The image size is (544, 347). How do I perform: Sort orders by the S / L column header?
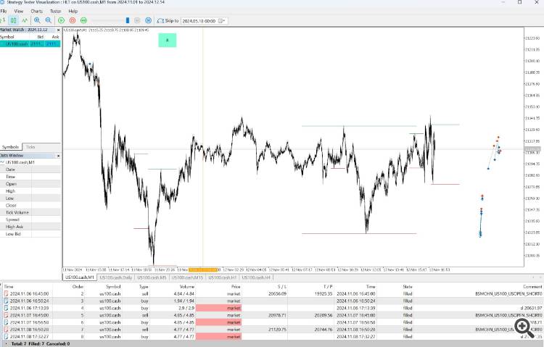(281, 287)
